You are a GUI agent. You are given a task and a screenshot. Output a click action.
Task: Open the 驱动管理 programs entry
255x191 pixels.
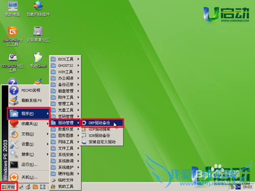[x=65, y=123]
